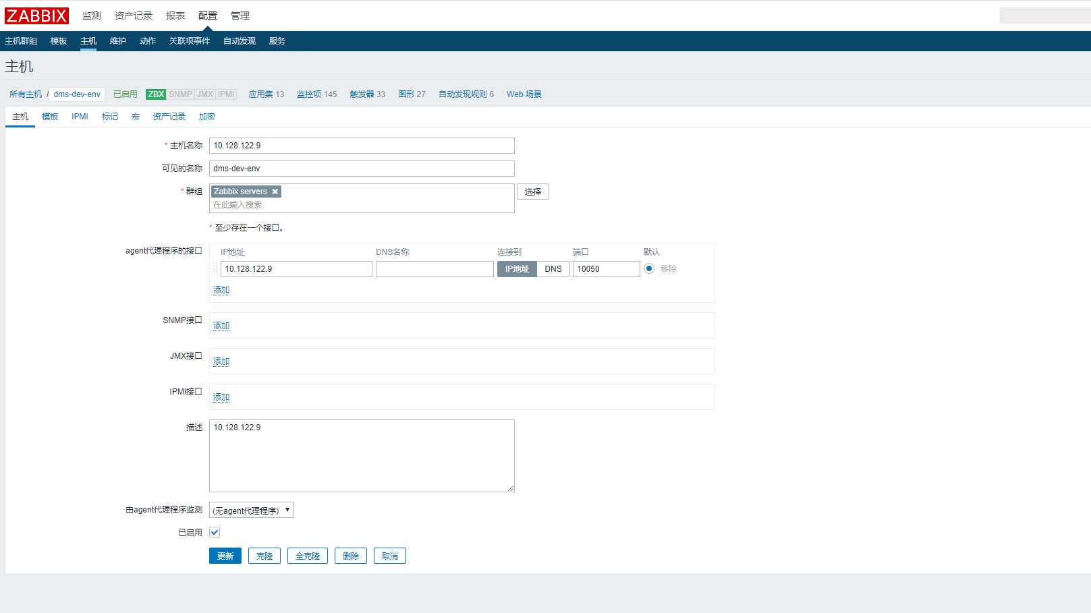
Task: Click the 全克隆 button
Action: point(308,556)
